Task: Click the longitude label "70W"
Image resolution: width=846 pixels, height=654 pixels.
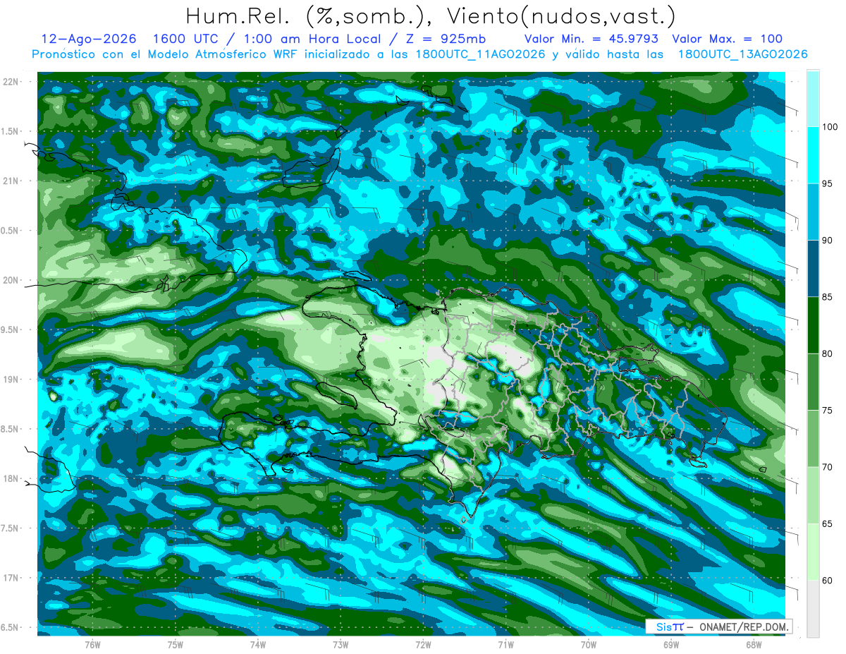Action: tap(589, 646)
